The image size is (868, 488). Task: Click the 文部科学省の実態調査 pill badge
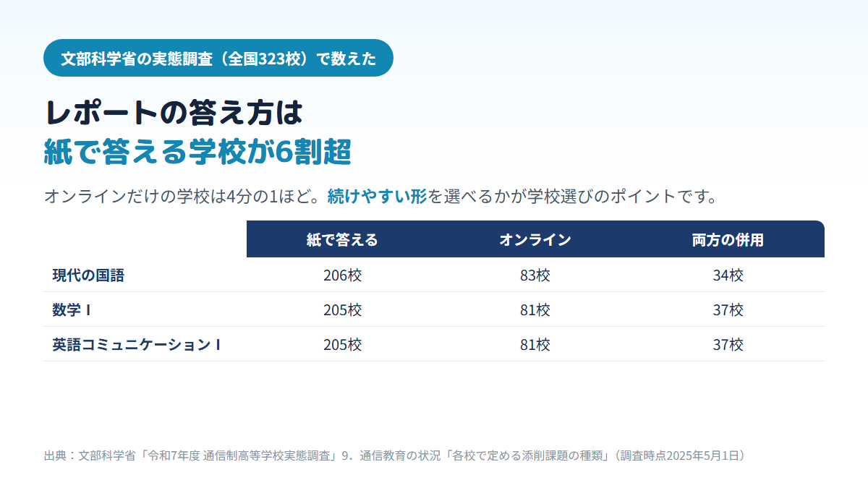tap(218, 58)
